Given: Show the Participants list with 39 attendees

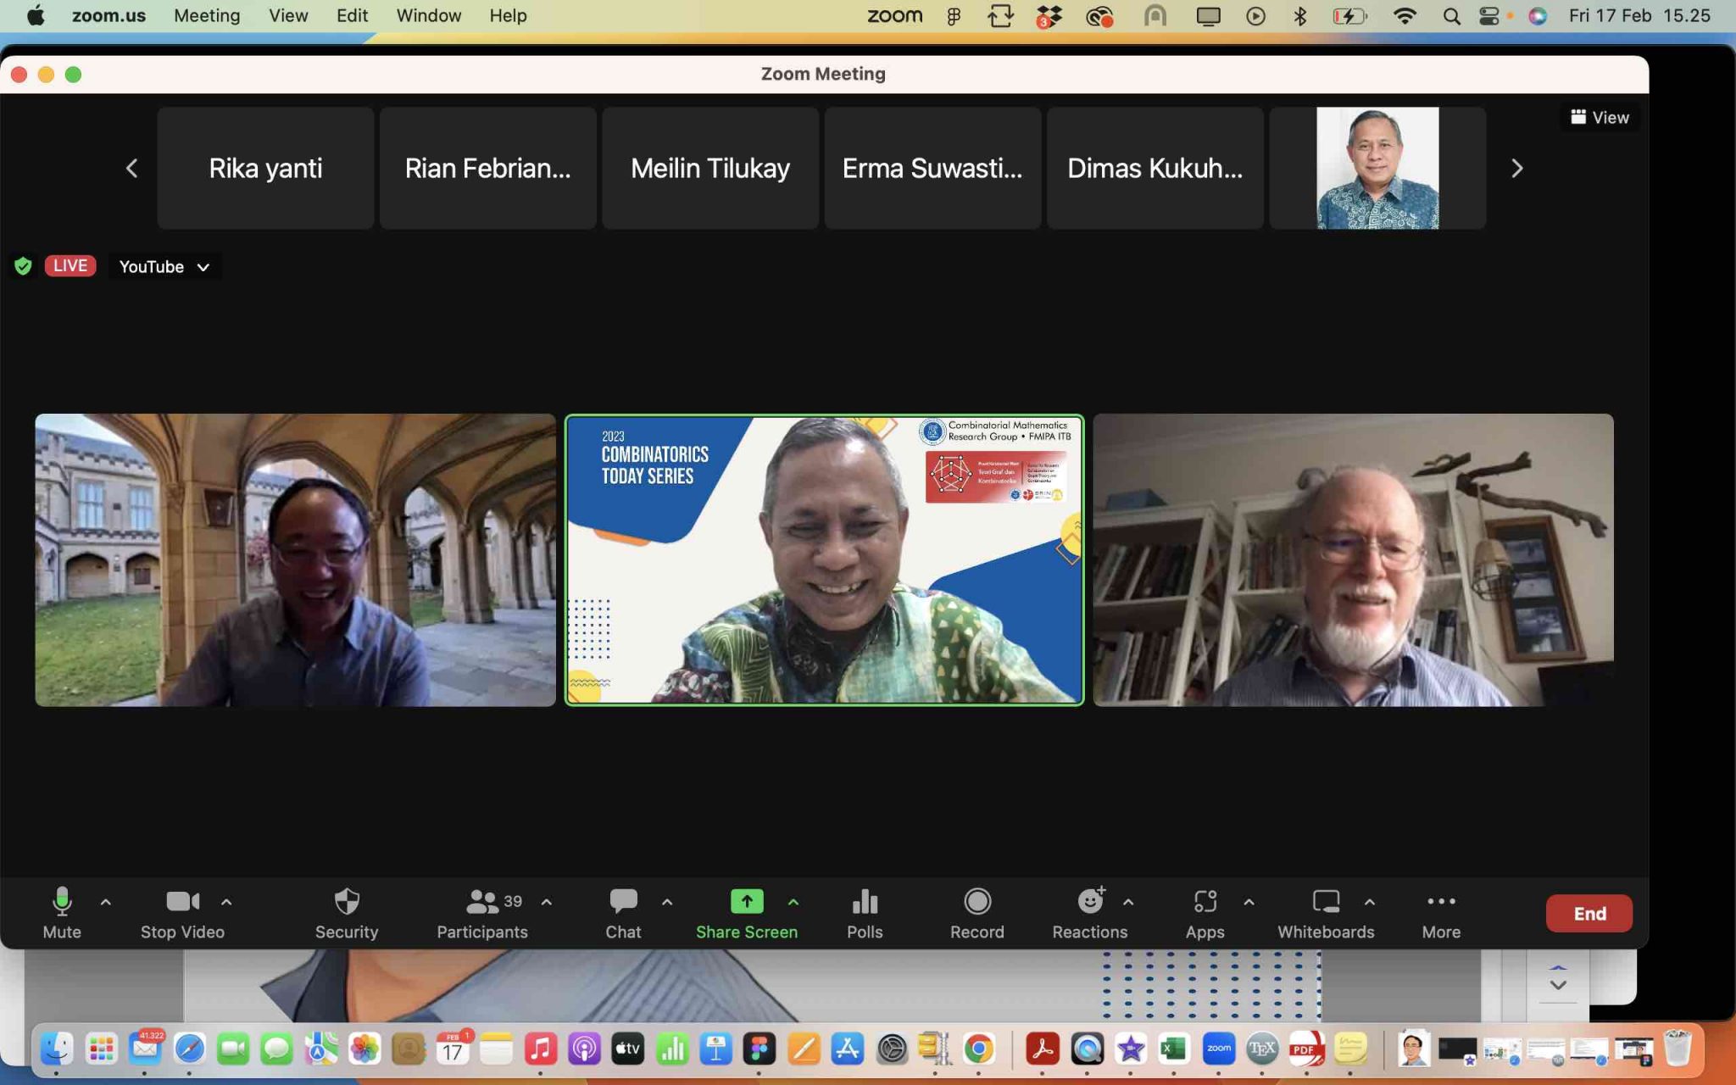Looking at the screenshot, I should click(x=481, y=913).
